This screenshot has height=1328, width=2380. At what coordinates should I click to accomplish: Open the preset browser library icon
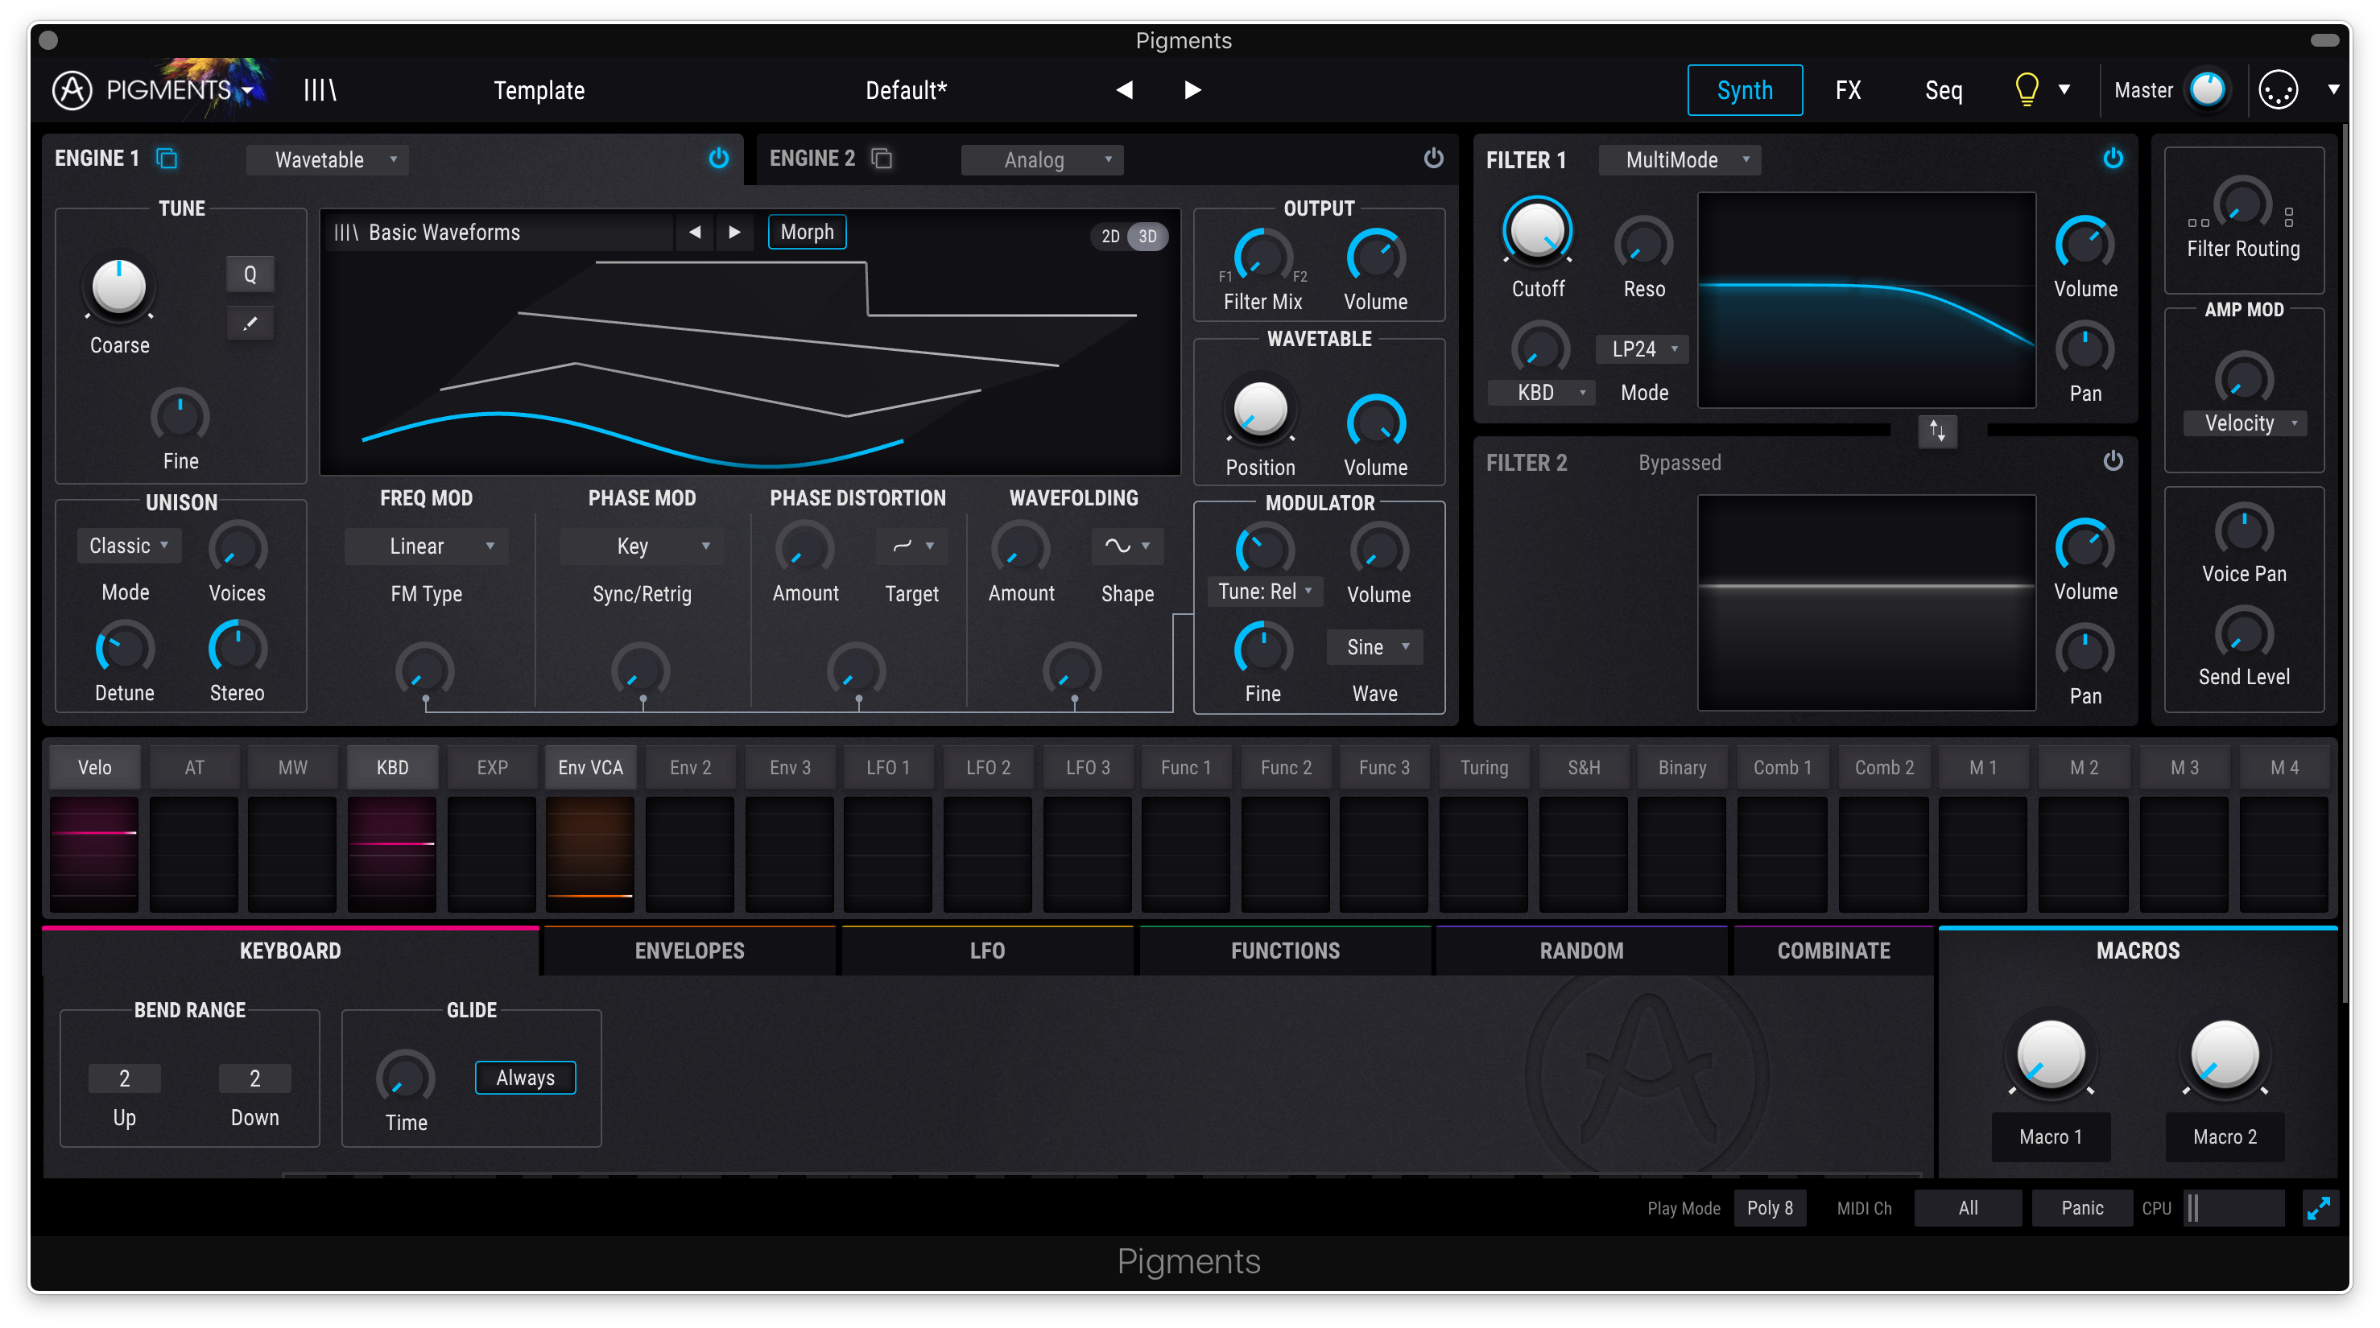[320, 89]
